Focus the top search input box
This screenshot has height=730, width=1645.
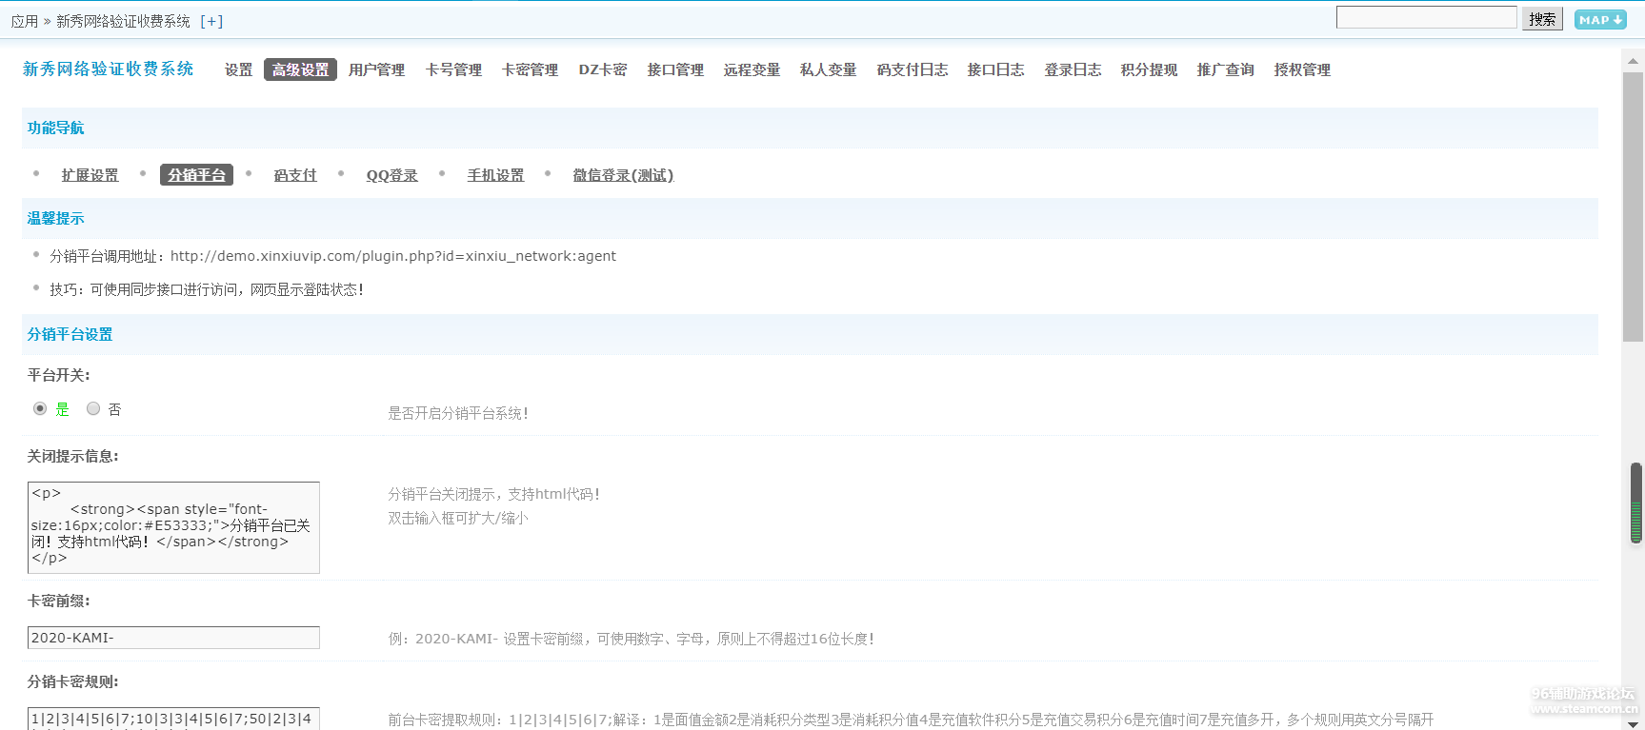[1426, 18]
